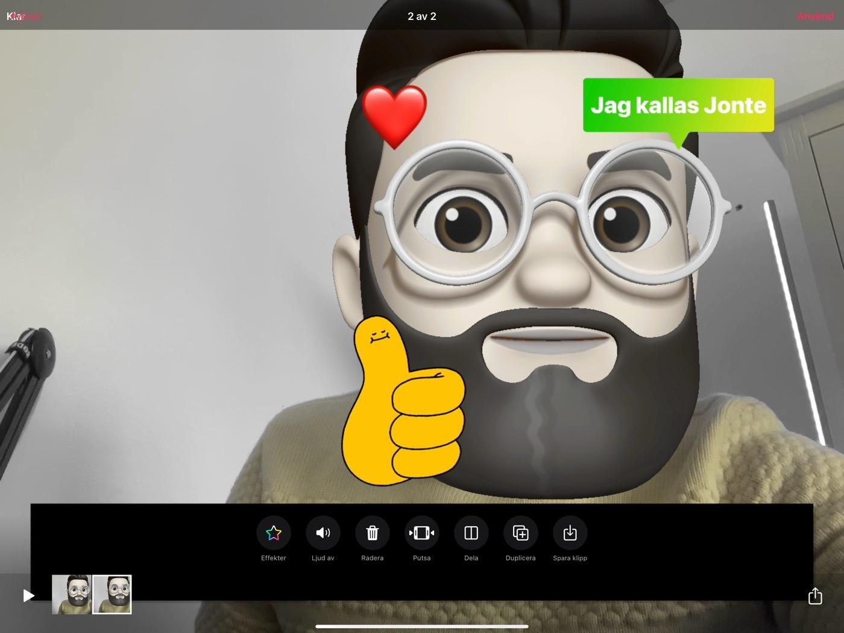844x633 pixels.
Task: Duplicate the clip with Duplicera
Action: tap(521, 533)
